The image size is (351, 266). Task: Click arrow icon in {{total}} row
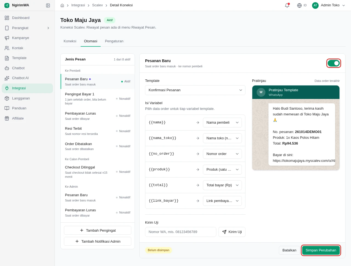(198, 185)
